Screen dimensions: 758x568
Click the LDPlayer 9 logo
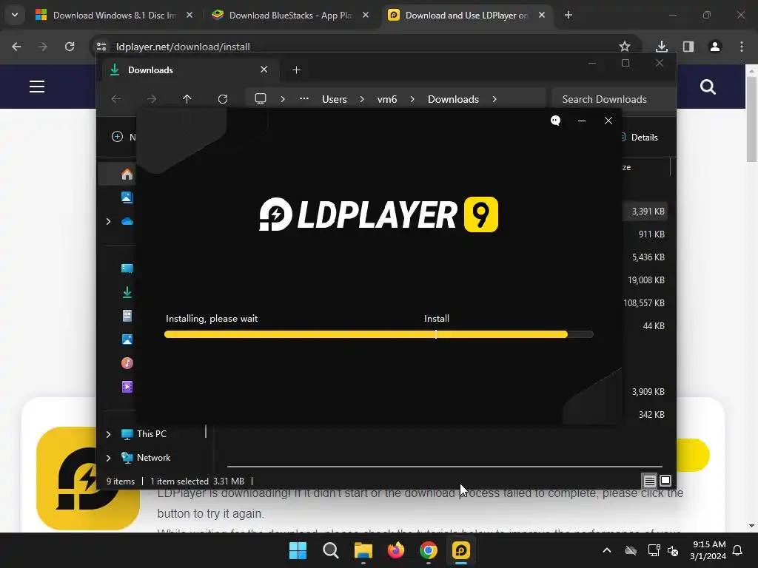[x=378, y=214]
